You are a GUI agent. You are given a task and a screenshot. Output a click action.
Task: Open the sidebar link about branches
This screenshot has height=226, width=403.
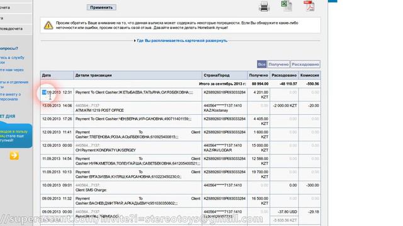(14, 84)
